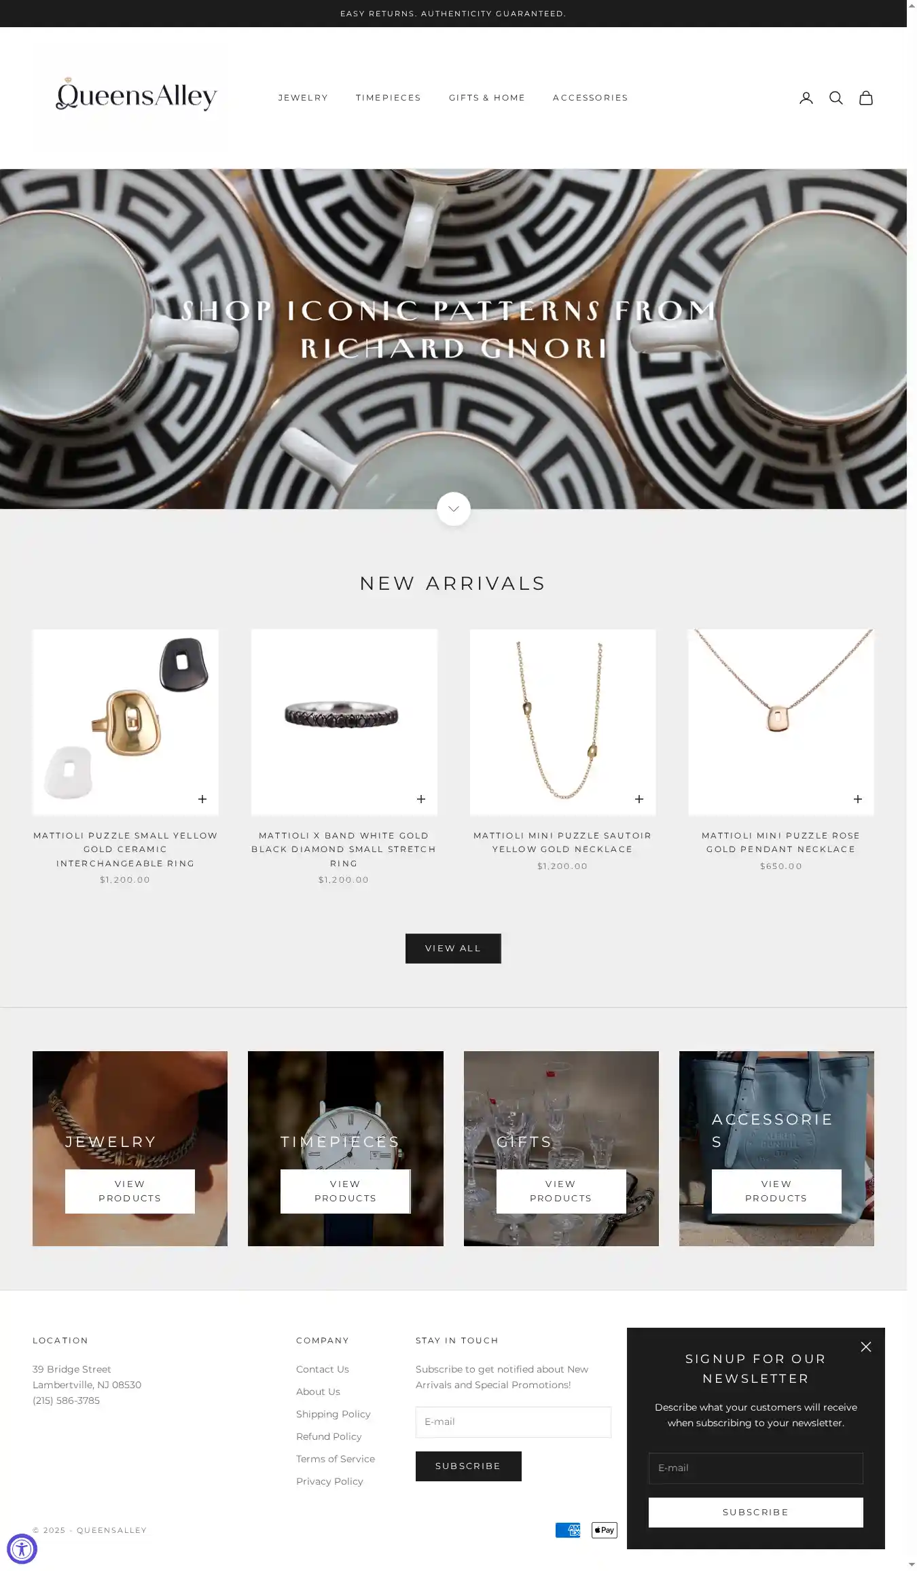Open the Shipping Policy link

coord(333,1413)
